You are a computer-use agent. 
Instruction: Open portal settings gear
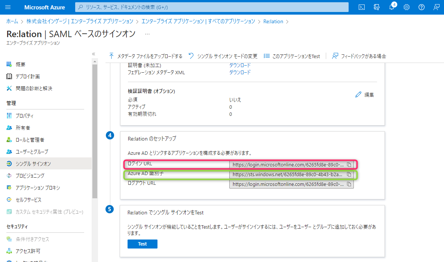407,7
